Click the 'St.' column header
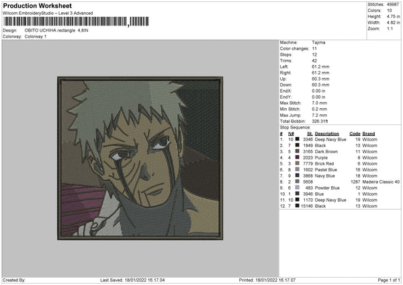This screenshot has height=285, width=403. pos(310,134)
